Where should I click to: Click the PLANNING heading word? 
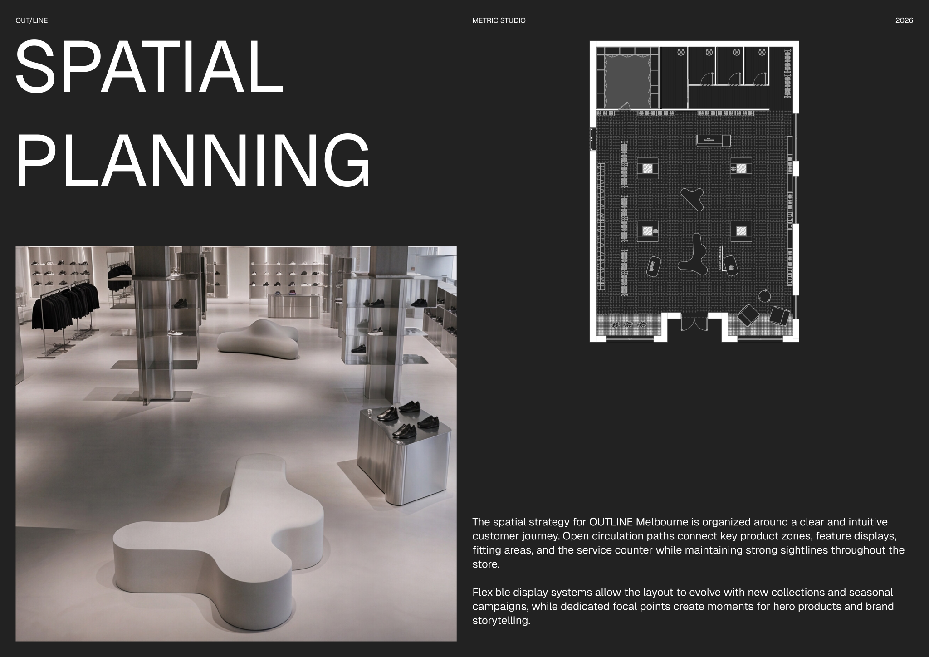193,161
